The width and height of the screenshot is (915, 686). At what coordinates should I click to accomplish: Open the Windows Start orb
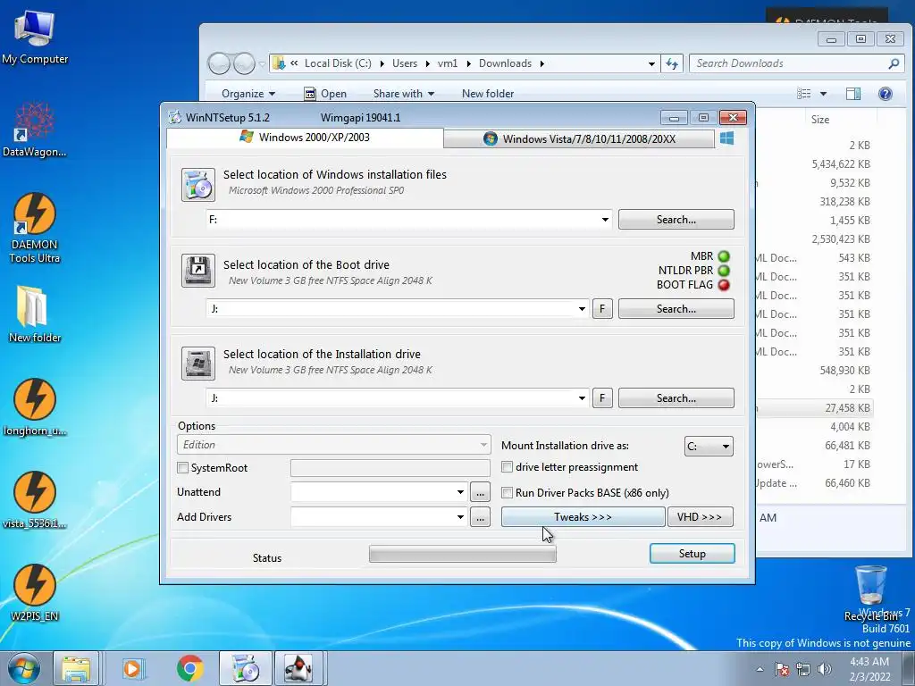click(23, 668)
